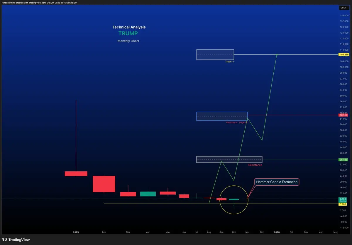This screenshot has height=245, width=352.
Task: Select the 108.839 yellow price tag
Action: point(343,54)
